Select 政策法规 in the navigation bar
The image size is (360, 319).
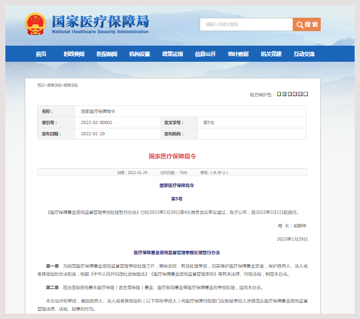click(172, 54)
